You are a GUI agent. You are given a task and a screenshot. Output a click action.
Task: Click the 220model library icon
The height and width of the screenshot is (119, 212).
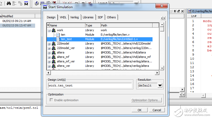[54, 44]
